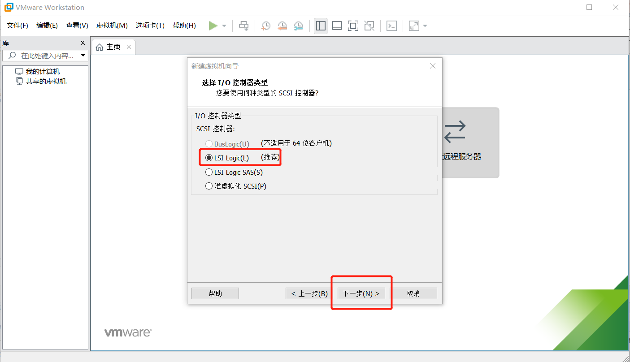This screenshot has height=362, width=630.
Task: Click the 帮助 button in the wizard
Action: tap(215, 293)
